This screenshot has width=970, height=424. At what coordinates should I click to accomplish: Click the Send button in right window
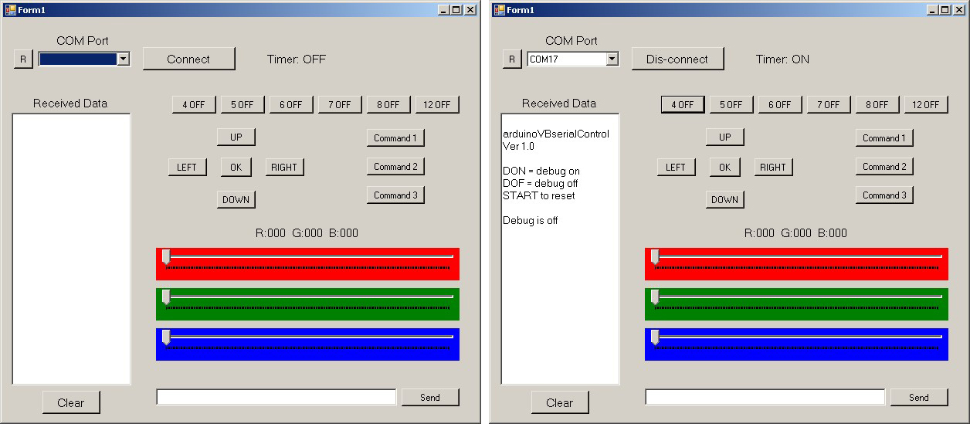pos(919,397)
